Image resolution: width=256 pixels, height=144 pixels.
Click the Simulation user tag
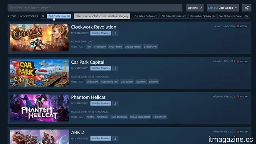coord(92,82)
